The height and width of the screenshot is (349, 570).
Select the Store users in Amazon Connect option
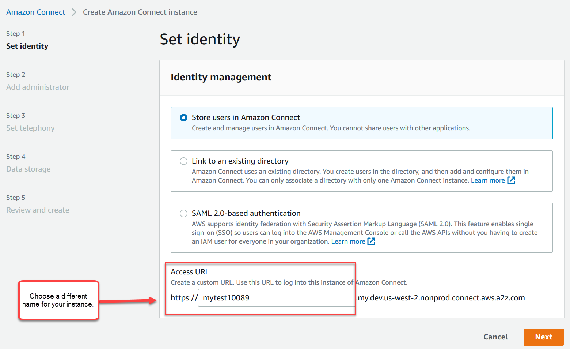(x=183, y=117)
